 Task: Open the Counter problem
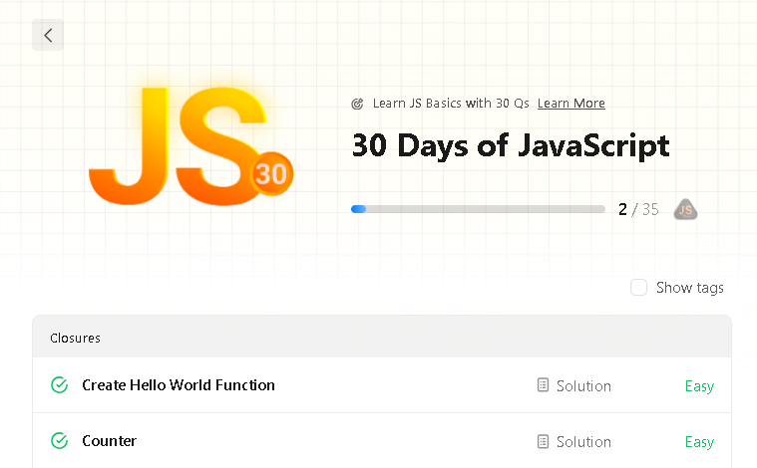109,440
